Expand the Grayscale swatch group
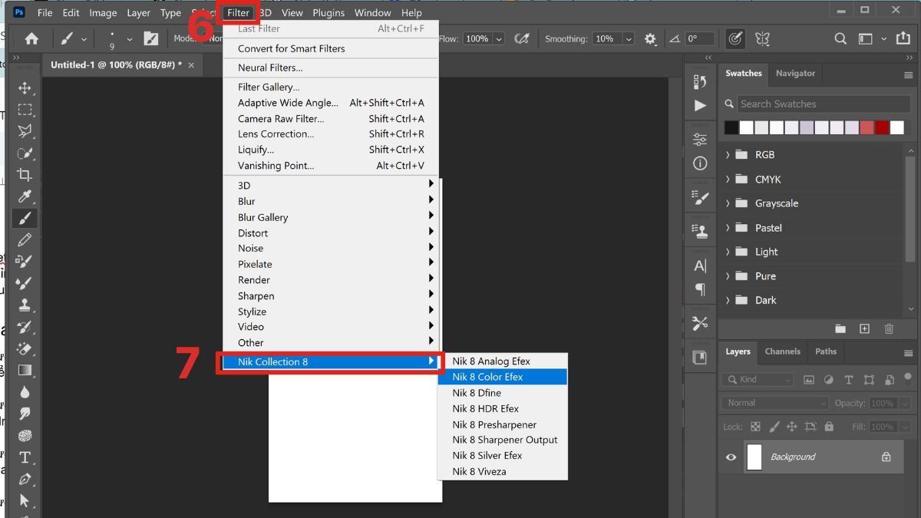Viewport: 921px width, 518px height. coord(728,203)
